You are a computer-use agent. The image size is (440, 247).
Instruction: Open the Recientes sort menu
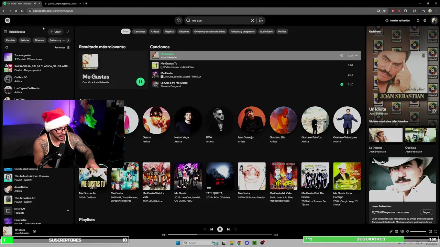62,48
